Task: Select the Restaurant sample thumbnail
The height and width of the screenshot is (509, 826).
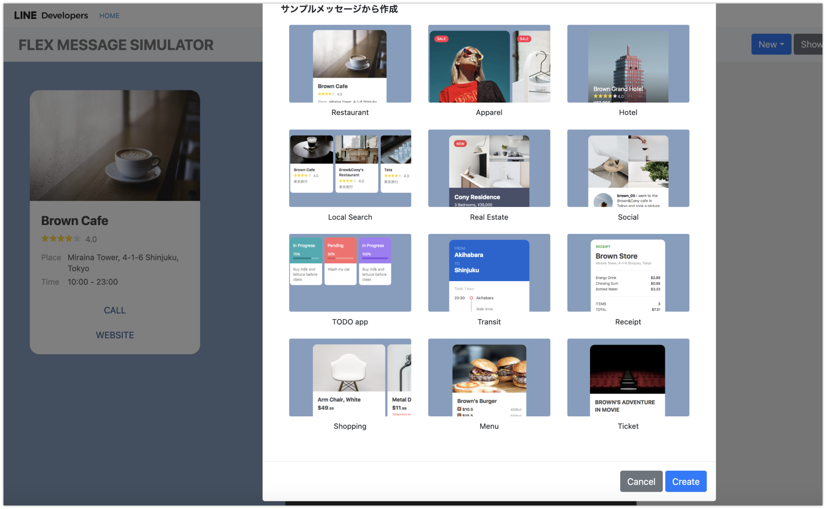Action: (350, 64)
